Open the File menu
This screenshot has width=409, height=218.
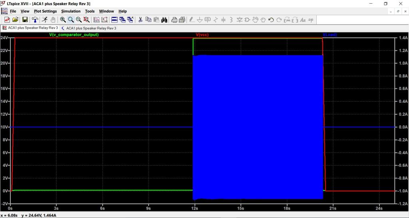(13, 11)
